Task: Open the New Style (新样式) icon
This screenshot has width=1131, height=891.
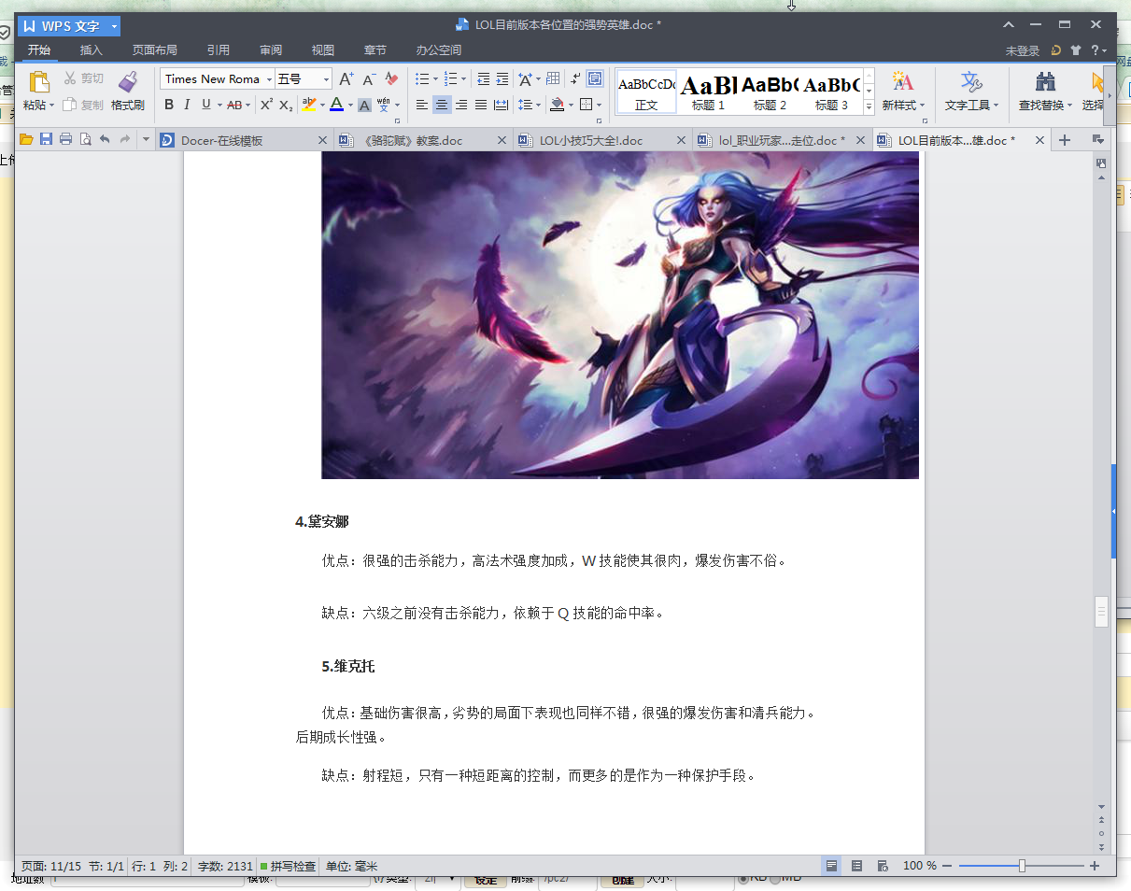Action: click(x=903, y=81)
